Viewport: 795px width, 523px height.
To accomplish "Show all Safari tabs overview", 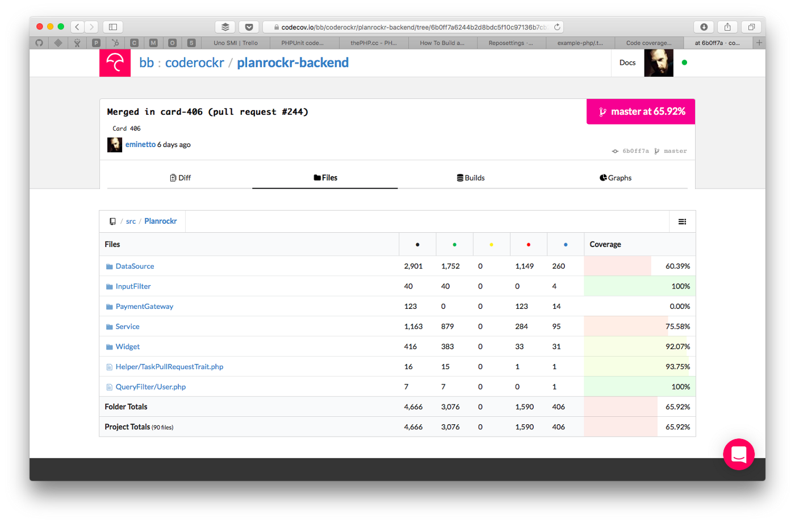I will click(x=751, y=27).
